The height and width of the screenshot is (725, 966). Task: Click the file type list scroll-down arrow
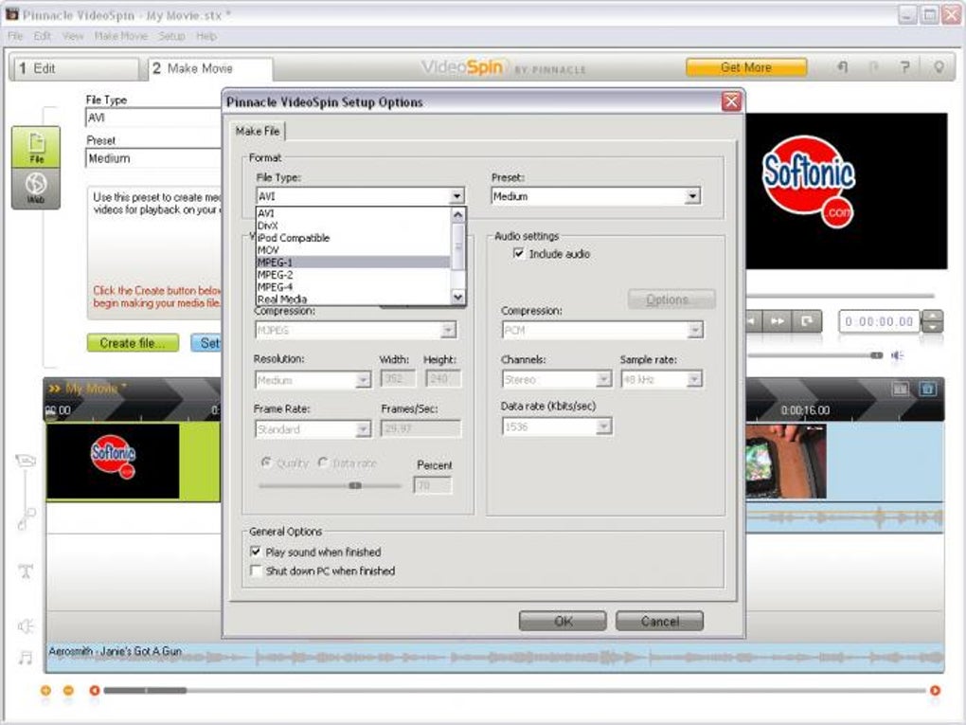[457, 298]
